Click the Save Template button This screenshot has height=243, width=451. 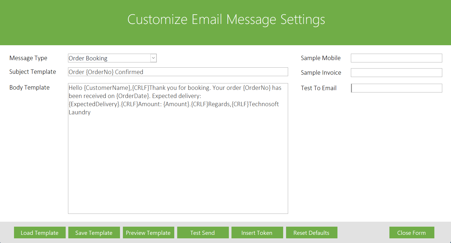point(94,232)
